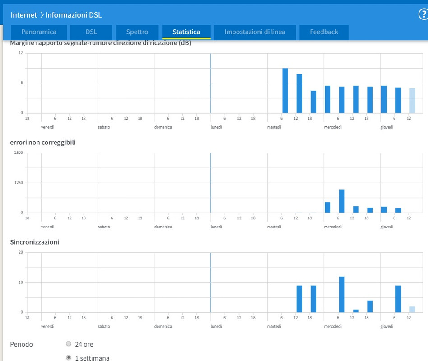The image size is (428, 361).
Task: Open the help question mark icon
Action: click(x=423, y=14)
